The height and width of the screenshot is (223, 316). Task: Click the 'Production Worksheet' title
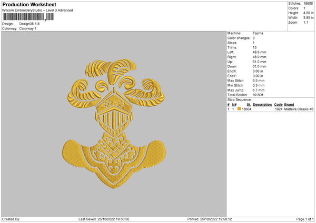click(x=29, y=4)
